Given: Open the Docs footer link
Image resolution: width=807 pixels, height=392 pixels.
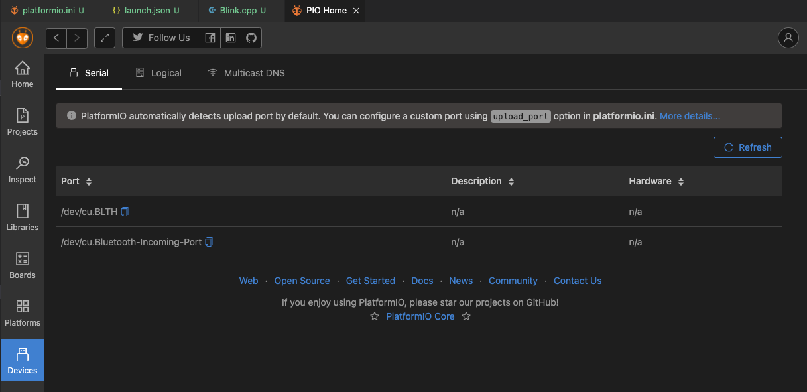Looking at the screenshot, I should 422,281.
